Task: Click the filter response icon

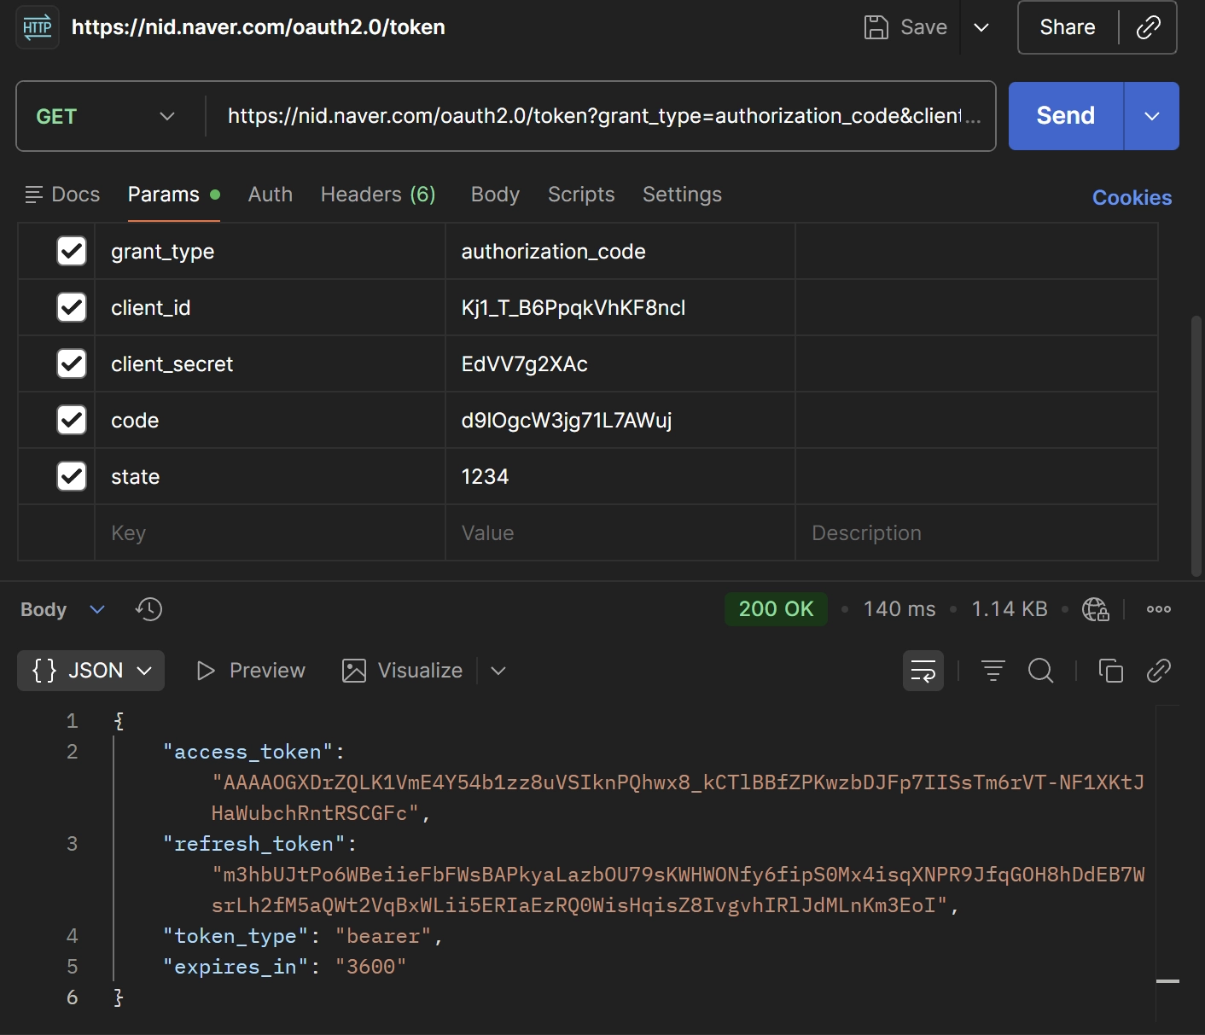Action: 993,671
